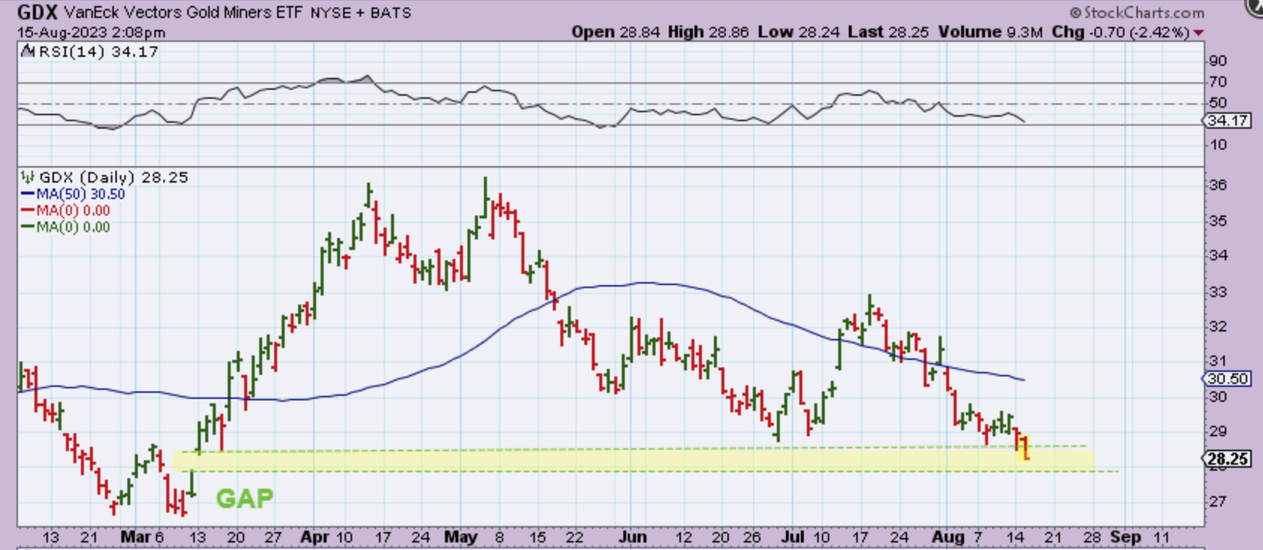Click the 34.17 RSI value tag
The height and width of the screenshot is (550, 1263).
pyautogui.click(x=1228, y=120)
